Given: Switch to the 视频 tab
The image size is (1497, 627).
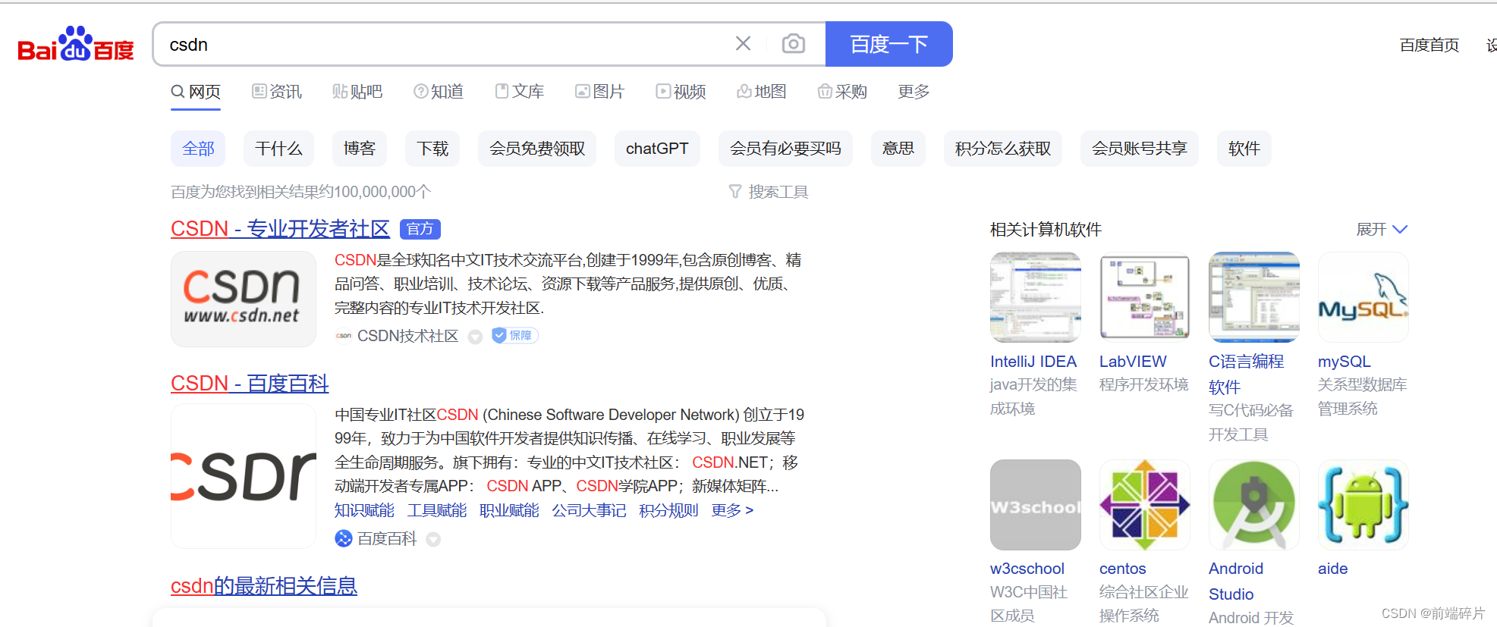Looking at the screenshot, I should pos(681,92).
